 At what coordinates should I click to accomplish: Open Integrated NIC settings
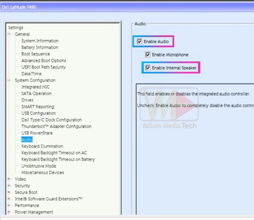tap(35, 87)
